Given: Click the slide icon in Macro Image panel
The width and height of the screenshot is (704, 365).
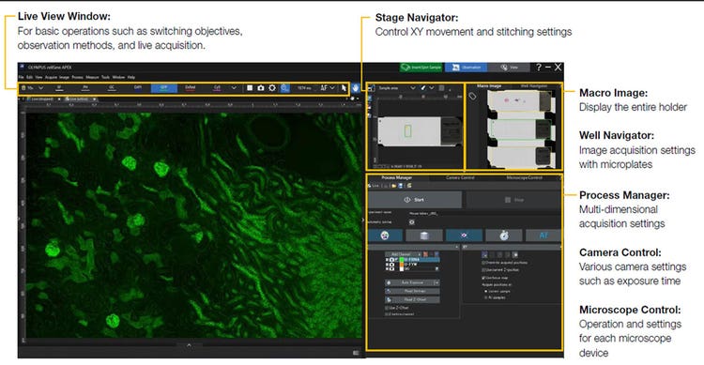Looking at the screenshot, I should [472, 96].
